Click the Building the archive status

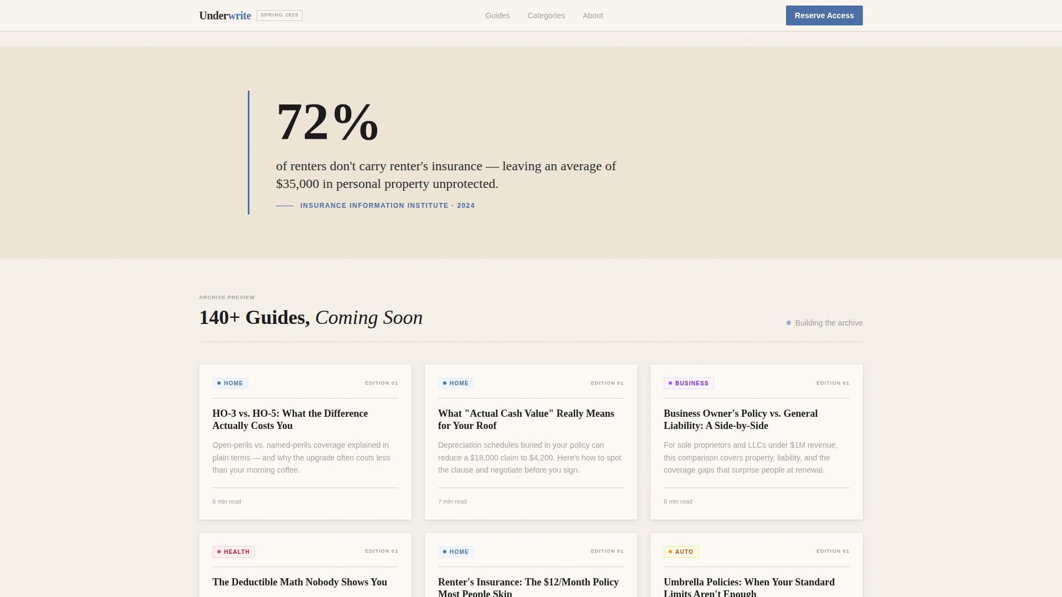825,323
